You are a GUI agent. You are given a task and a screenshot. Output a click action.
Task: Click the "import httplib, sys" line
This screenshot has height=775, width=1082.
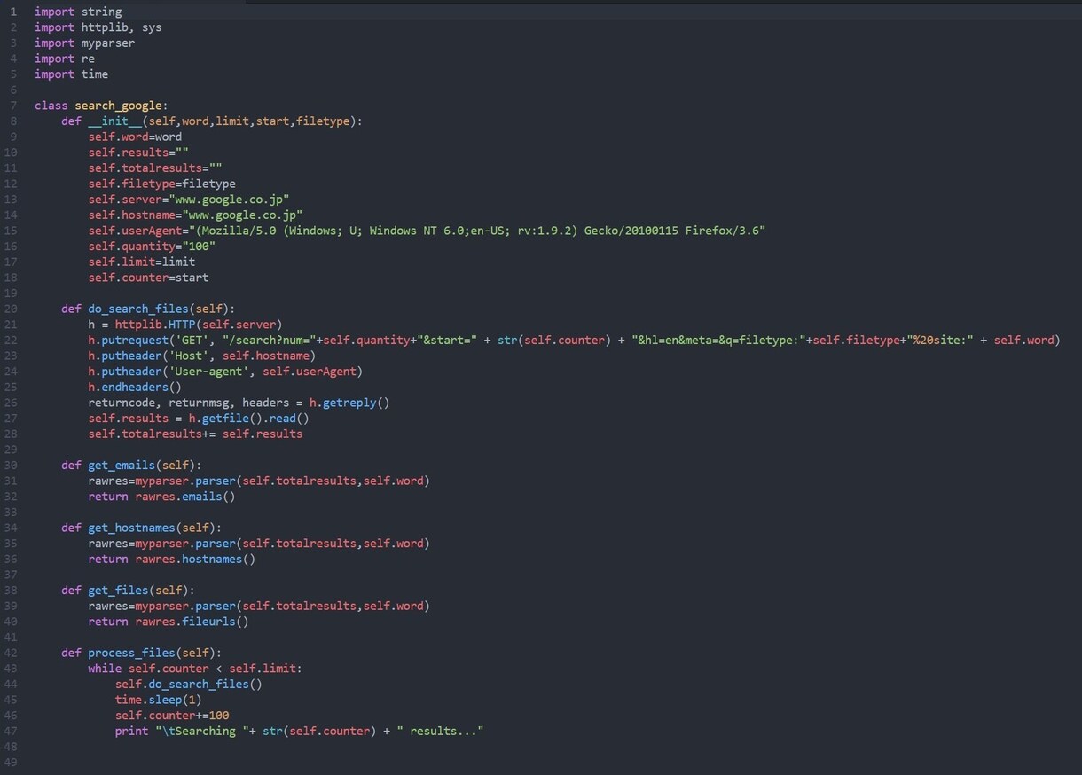coord(98,27)
